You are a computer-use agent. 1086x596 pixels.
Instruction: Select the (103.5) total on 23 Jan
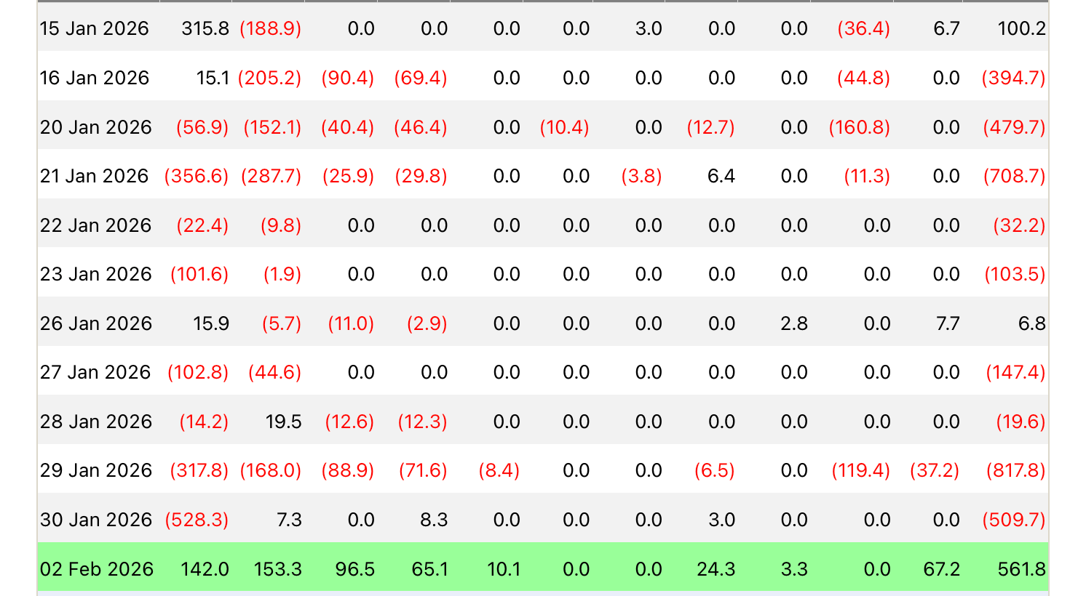coord(1015,274)
